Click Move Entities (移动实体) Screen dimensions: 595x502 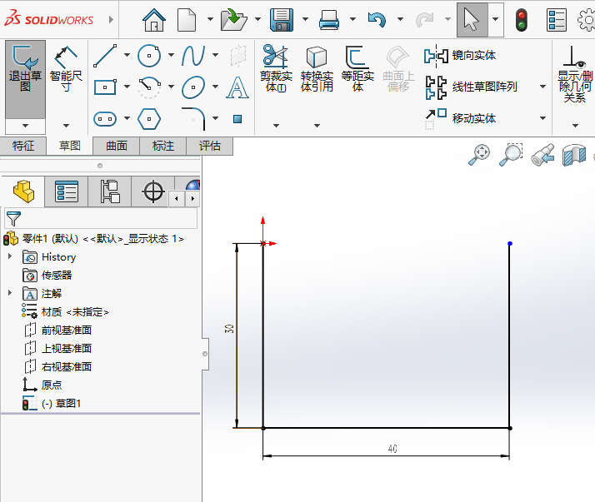coord(460,118)
